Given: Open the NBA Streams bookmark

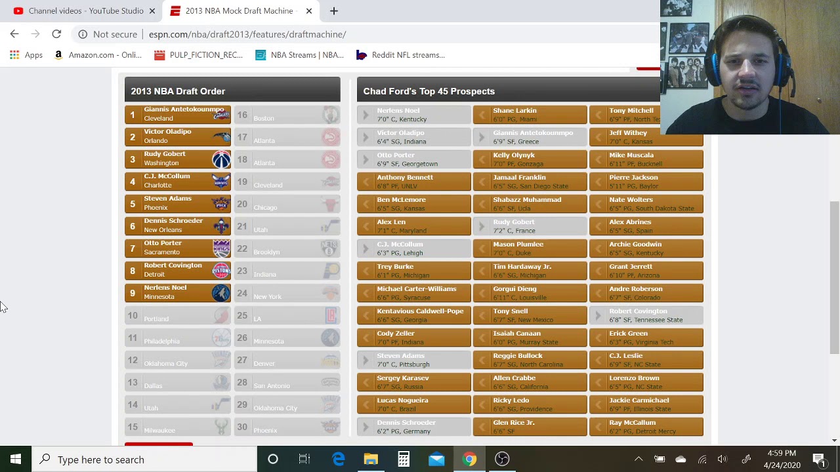Looking at the screenshot, I should point(300,55).
